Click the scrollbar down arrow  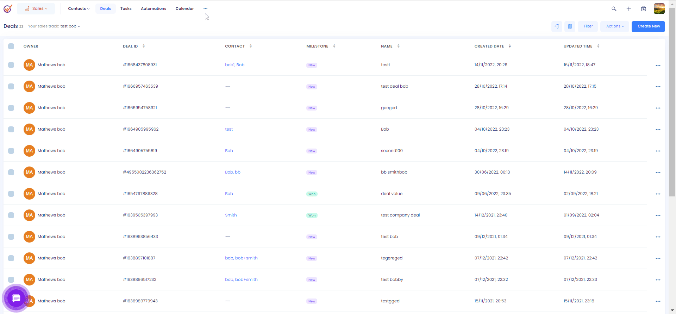pos(672,311)
